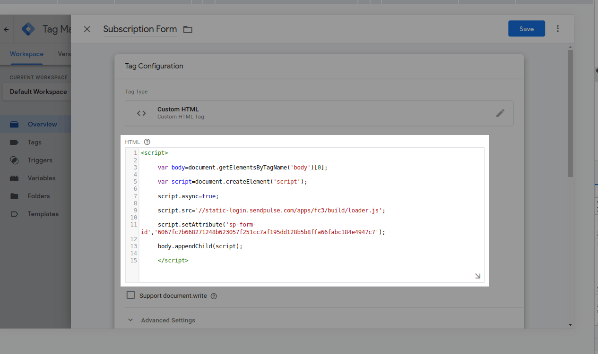Click the back arrow in Tag Manager
Image resolution: width=598 pixels, height=354 pixels.
click(x=6, y=29)
